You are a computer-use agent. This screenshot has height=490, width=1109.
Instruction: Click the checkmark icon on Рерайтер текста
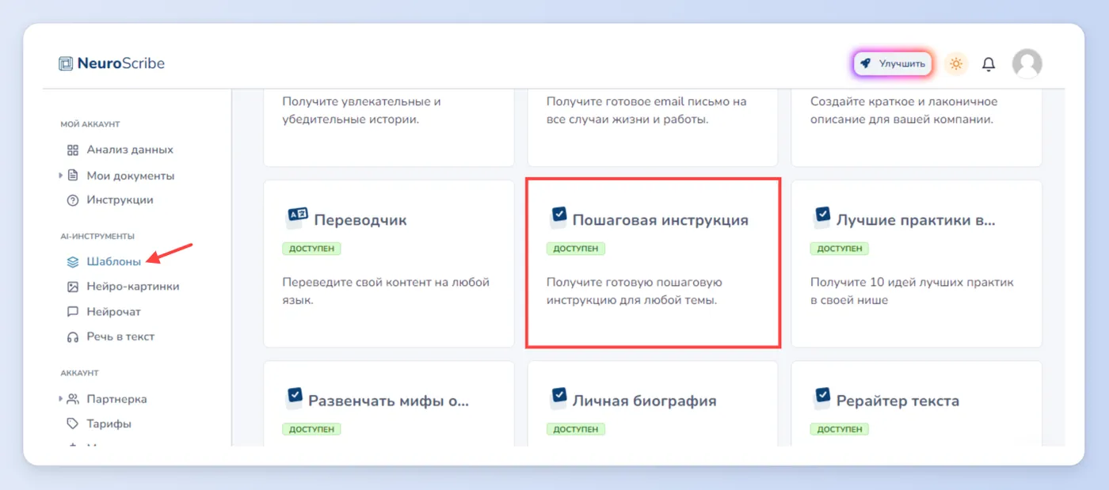823,397
